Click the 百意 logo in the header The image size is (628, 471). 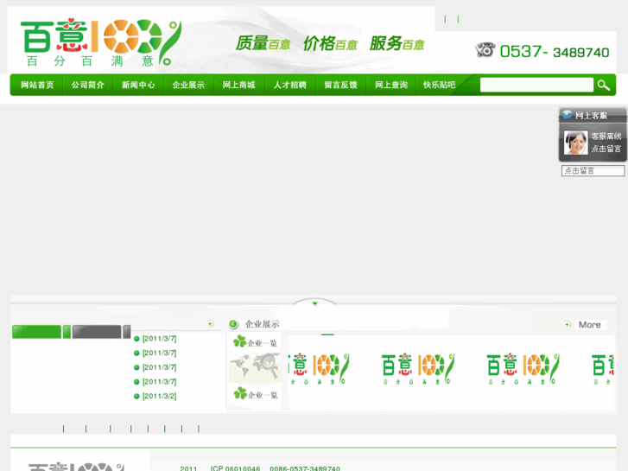(x=101, y=42)
